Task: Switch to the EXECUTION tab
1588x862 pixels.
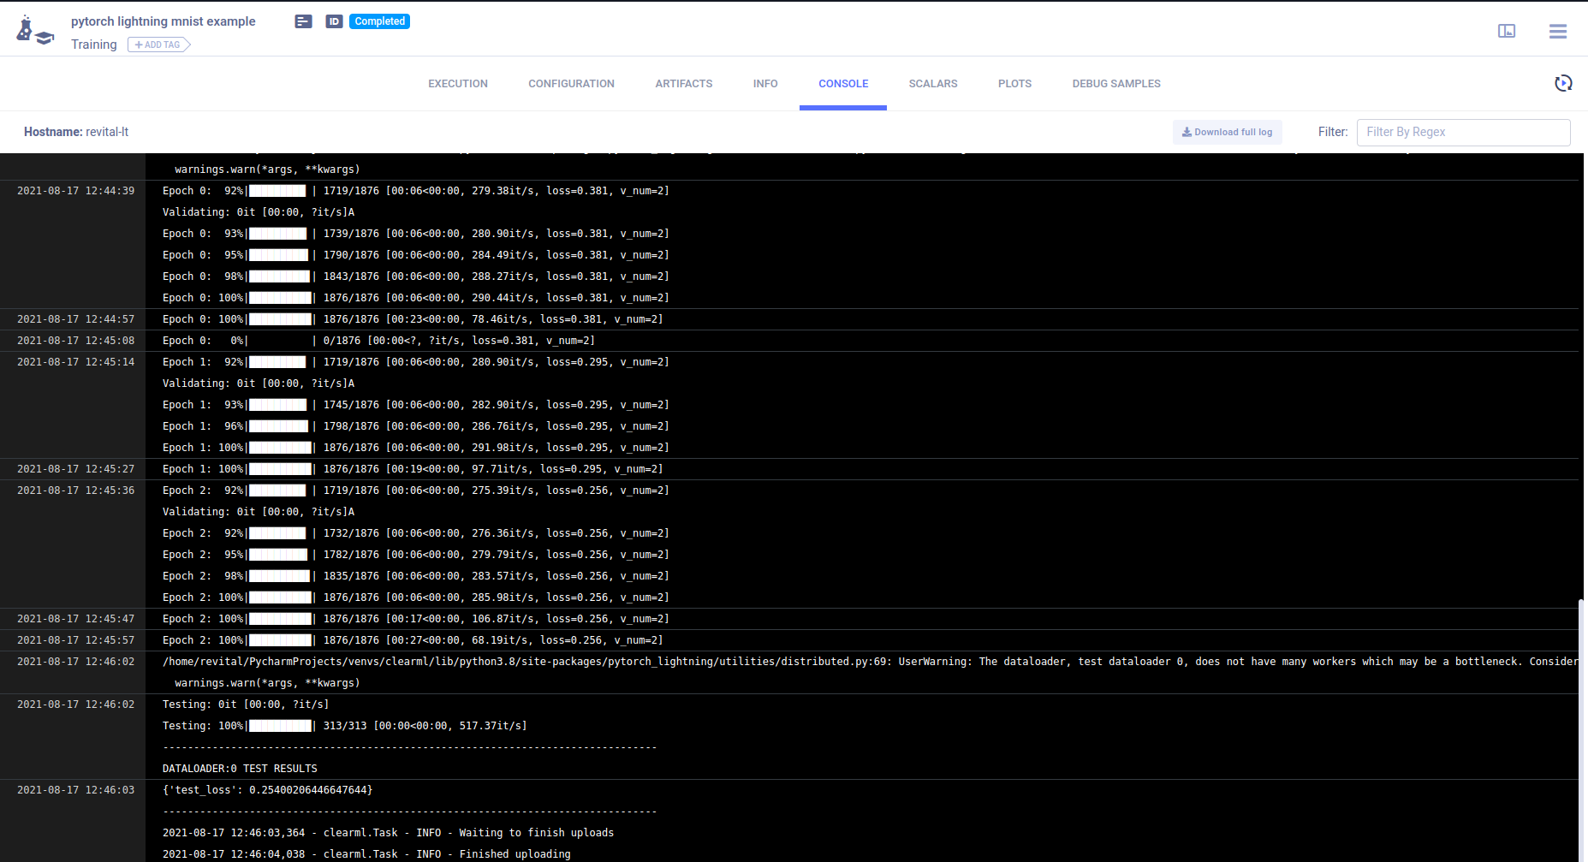Action: (458, 84)
